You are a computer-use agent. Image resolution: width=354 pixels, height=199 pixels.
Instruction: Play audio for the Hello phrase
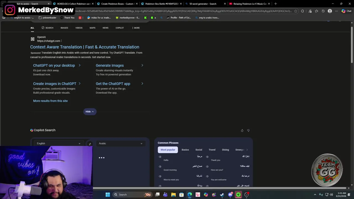pos(160,157)
